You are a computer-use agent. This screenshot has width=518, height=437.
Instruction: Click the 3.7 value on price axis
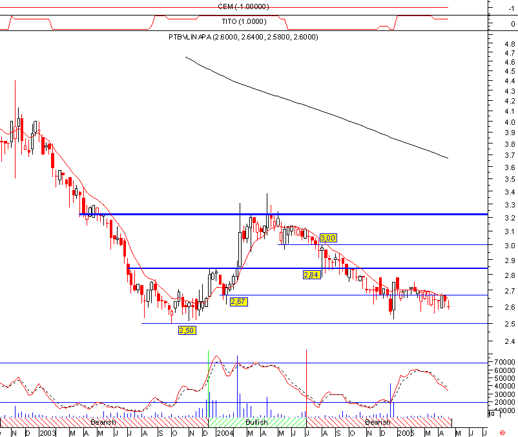click(510, 155)
